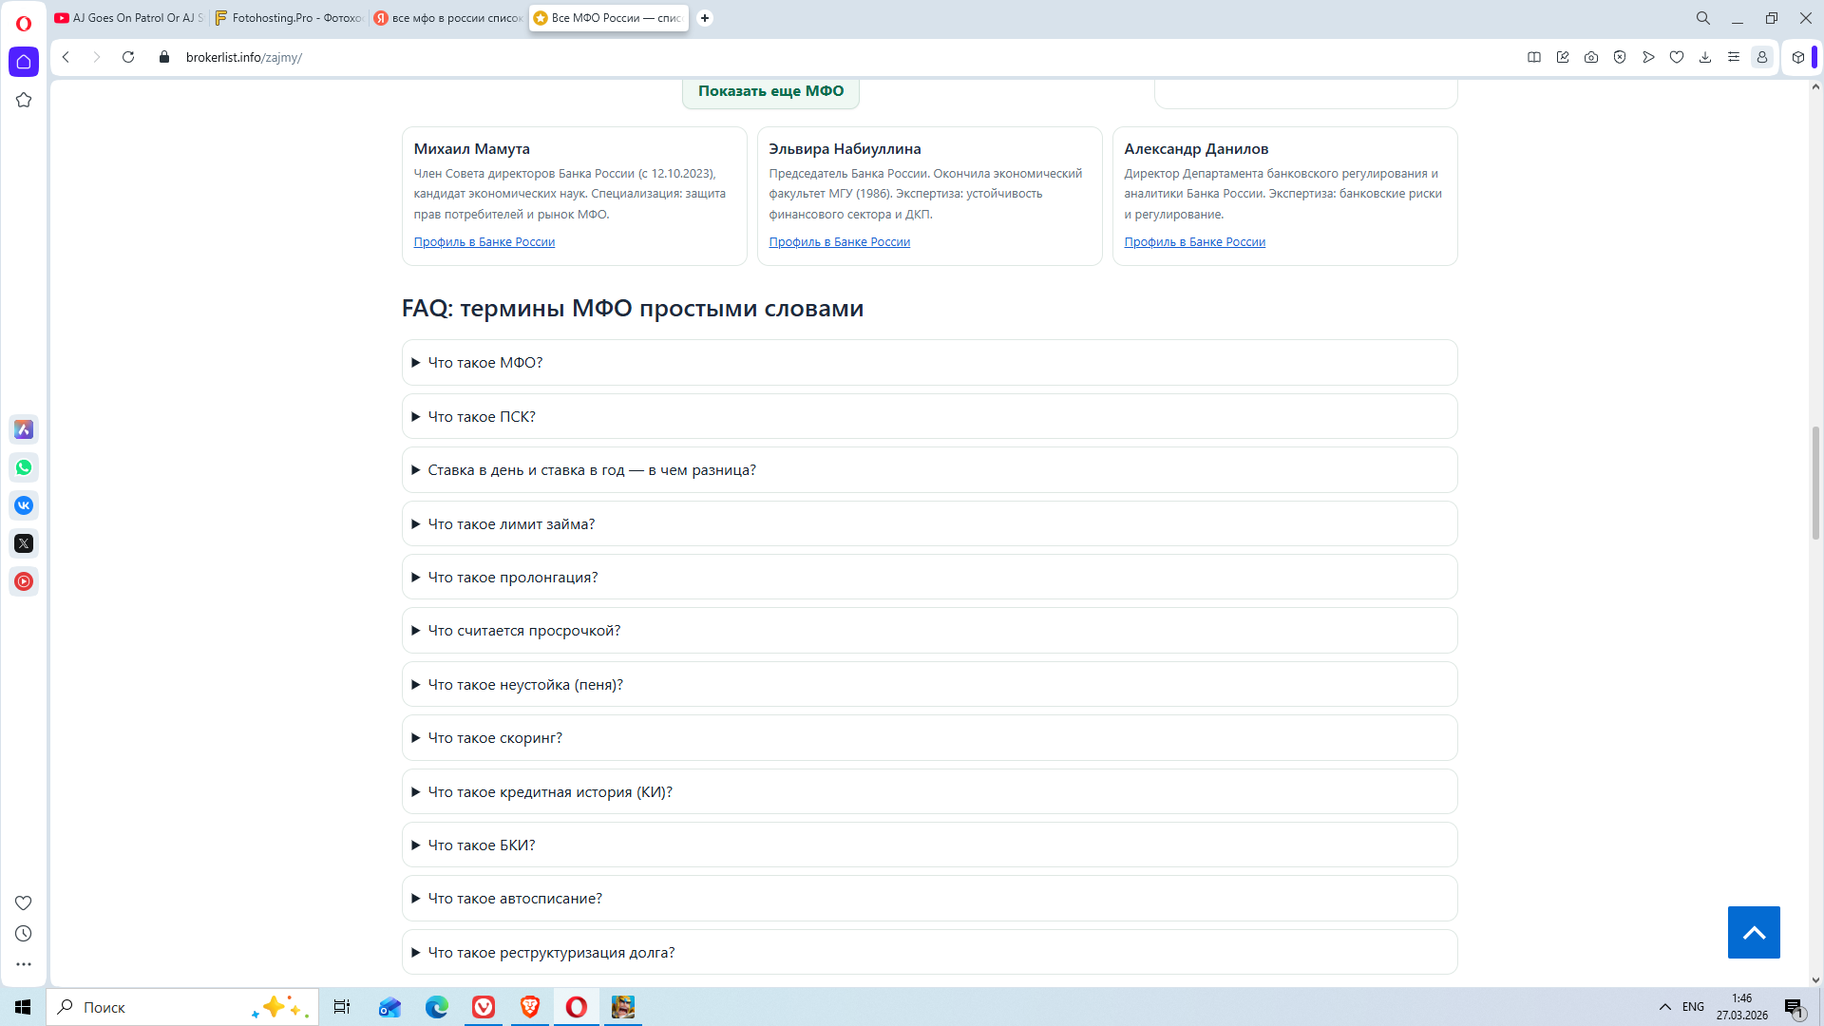Screen dimensions: 1824x1026
Task: Expand 'Что такое скоринг?' entry
Action: click(x=495, y=738)
